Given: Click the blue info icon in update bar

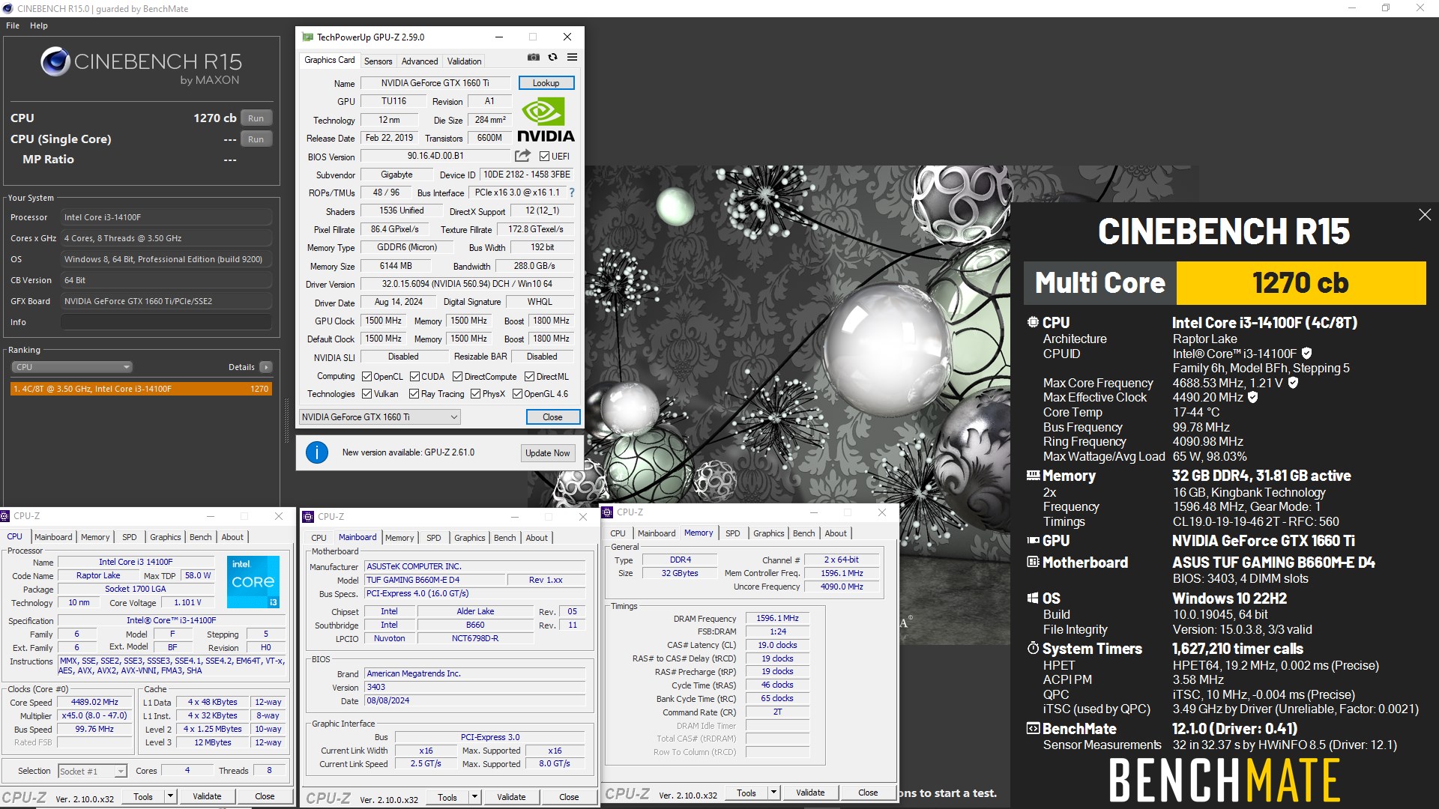Looking at the screenshot, I should pyautogui.click(x=317, y=452).
